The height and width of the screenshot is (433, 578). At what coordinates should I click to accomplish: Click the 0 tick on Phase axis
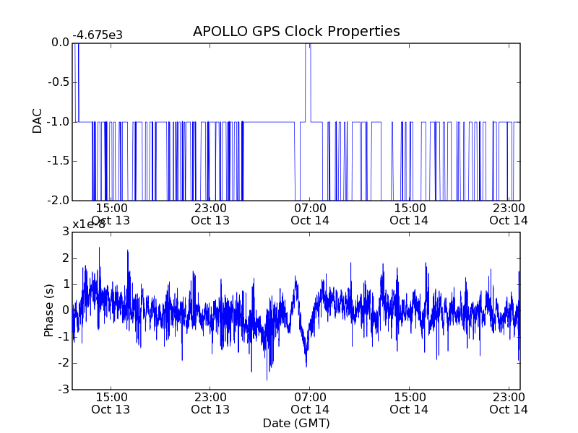66,310
